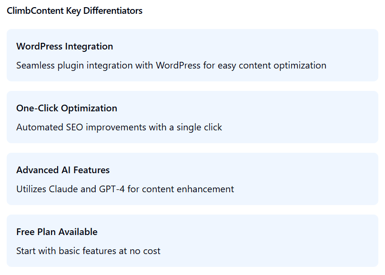Viewport: 385px width, 275px height.
Task: Select the One-Click Optimization card title
Action: coord(66,108)
